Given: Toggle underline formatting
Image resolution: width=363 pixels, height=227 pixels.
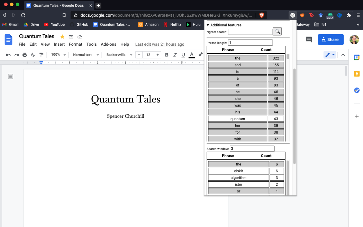Looking at the screenshot, I should click(x=183, y=55).
